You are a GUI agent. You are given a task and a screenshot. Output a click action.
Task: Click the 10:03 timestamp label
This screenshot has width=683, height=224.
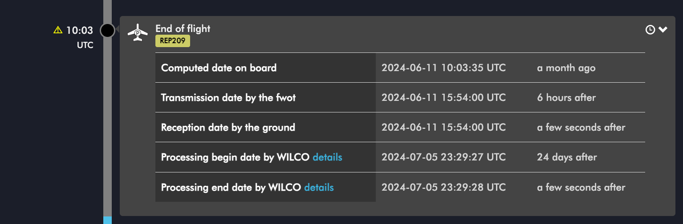80,30
